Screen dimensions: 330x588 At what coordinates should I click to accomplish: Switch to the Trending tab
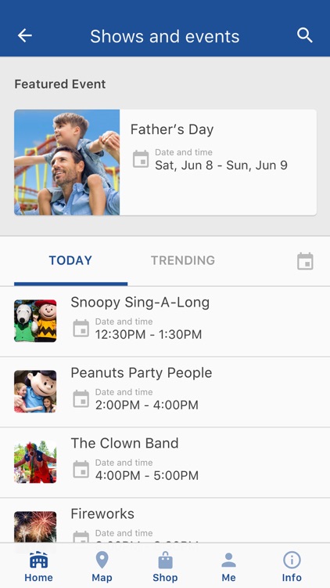(x=183, y=260)
